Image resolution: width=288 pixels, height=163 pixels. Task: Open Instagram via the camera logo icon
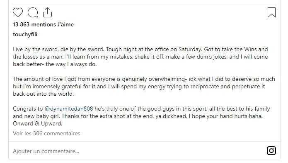click(271, 151)
